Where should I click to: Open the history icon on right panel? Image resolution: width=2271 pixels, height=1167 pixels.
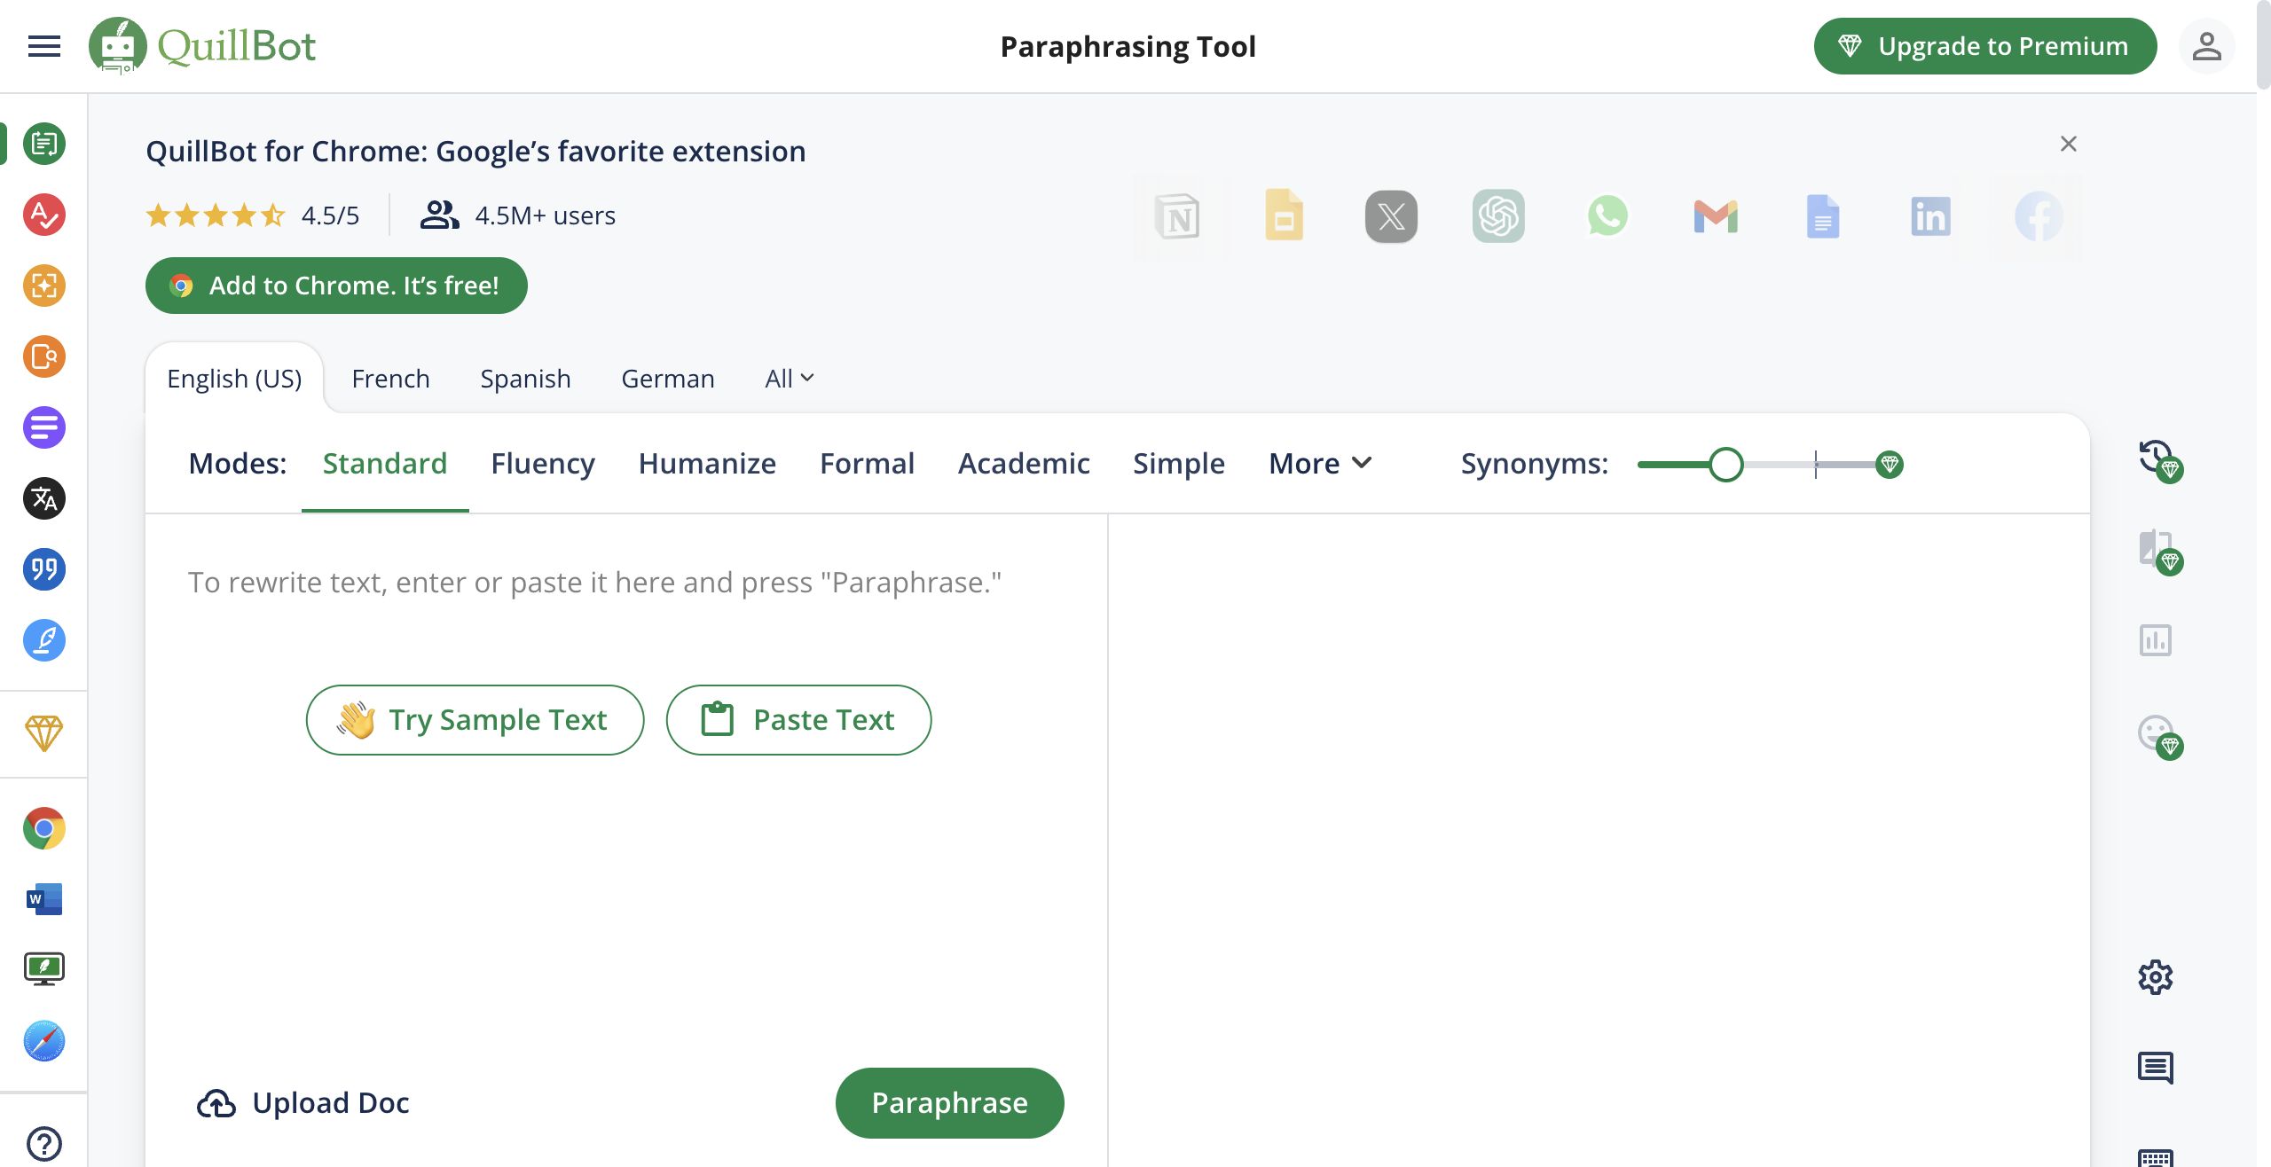click(2157, 458)
